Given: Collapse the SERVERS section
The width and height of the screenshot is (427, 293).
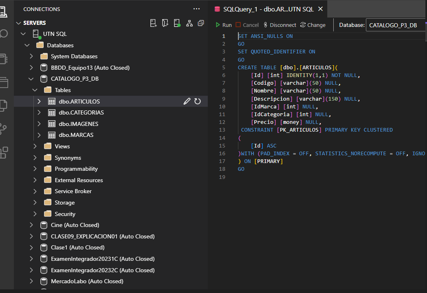Looking at the screenshot, I should coord(18,23).
